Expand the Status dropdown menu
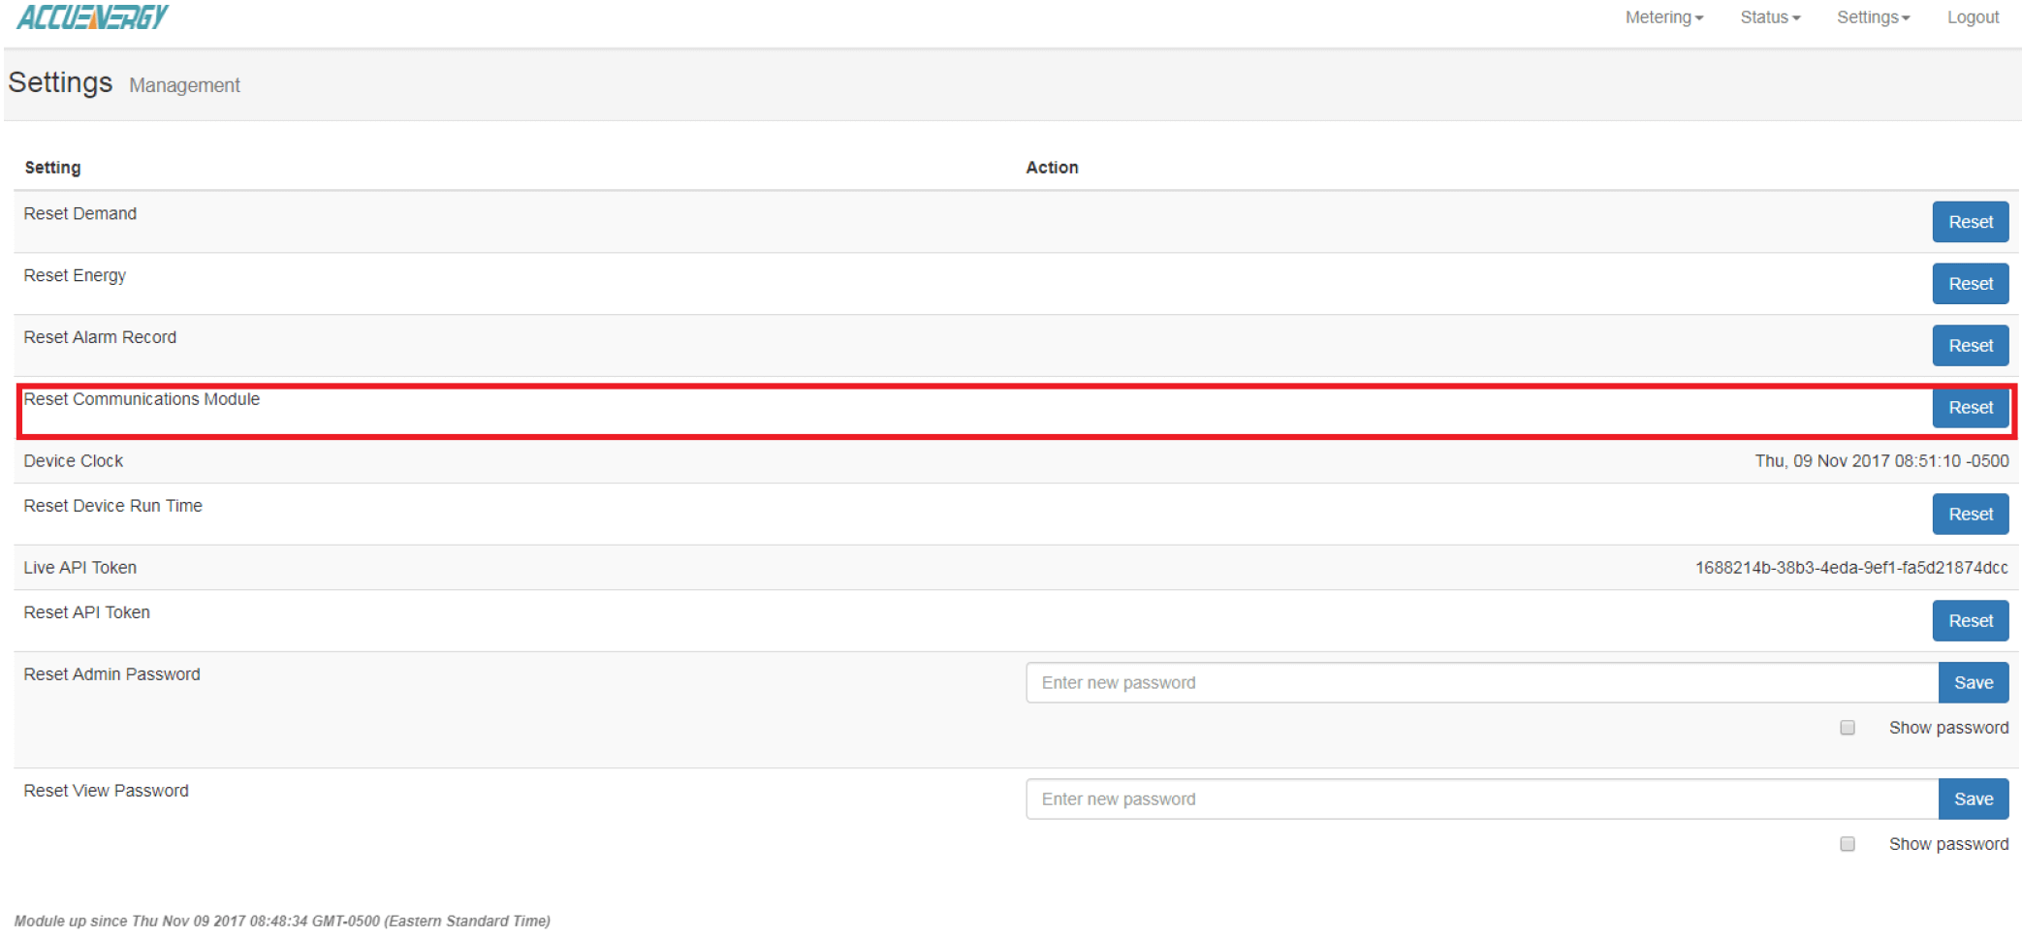 pyautogui.click(x=1769, y=17)
